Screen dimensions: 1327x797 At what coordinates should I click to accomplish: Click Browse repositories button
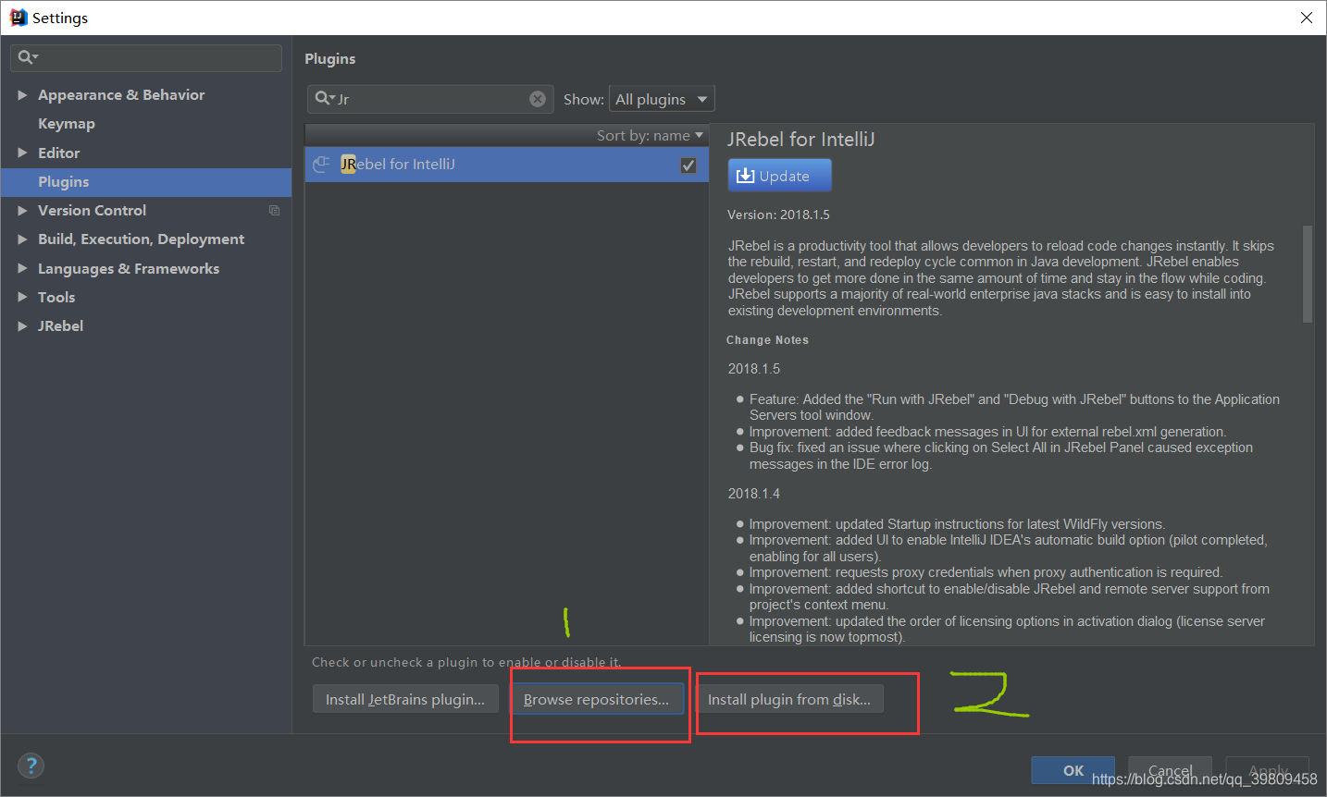596,699
